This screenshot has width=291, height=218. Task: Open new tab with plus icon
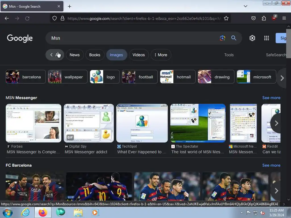[69, 7]
